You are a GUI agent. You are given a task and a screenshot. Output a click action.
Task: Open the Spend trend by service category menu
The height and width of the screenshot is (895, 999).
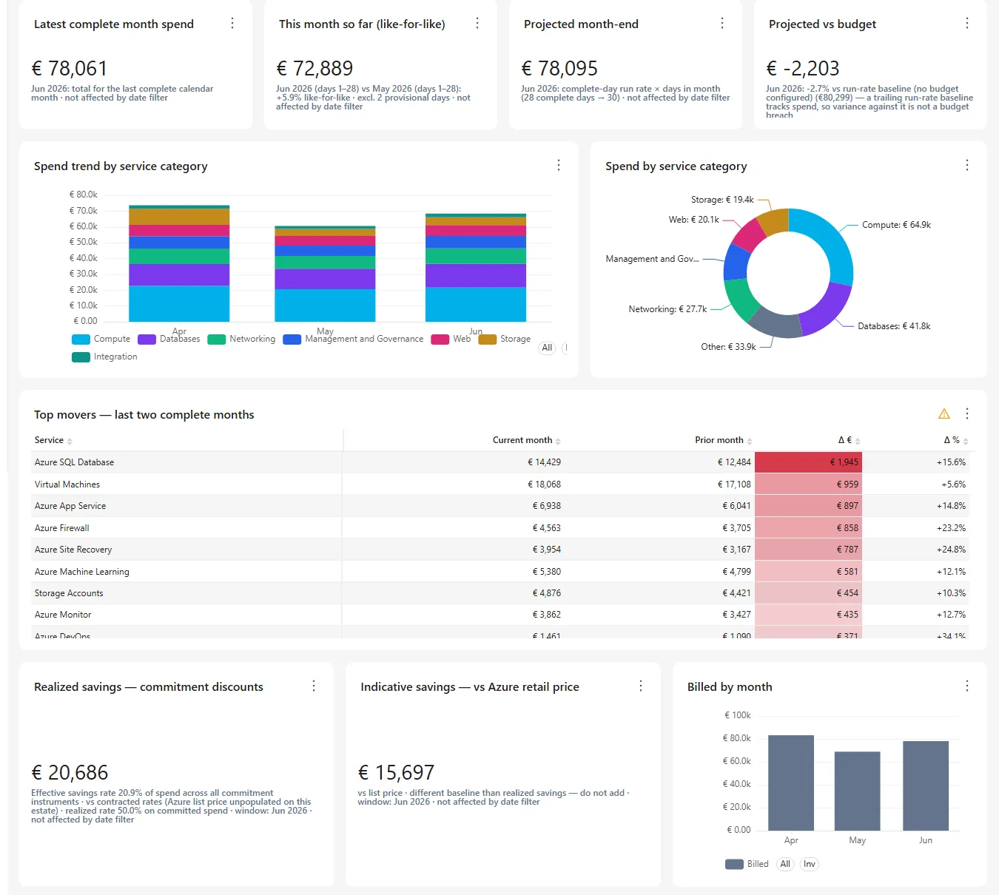tap(559, 166)
